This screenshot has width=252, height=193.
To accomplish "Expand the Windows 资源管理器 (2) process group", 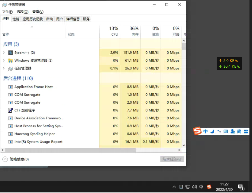I will point(4,60).
